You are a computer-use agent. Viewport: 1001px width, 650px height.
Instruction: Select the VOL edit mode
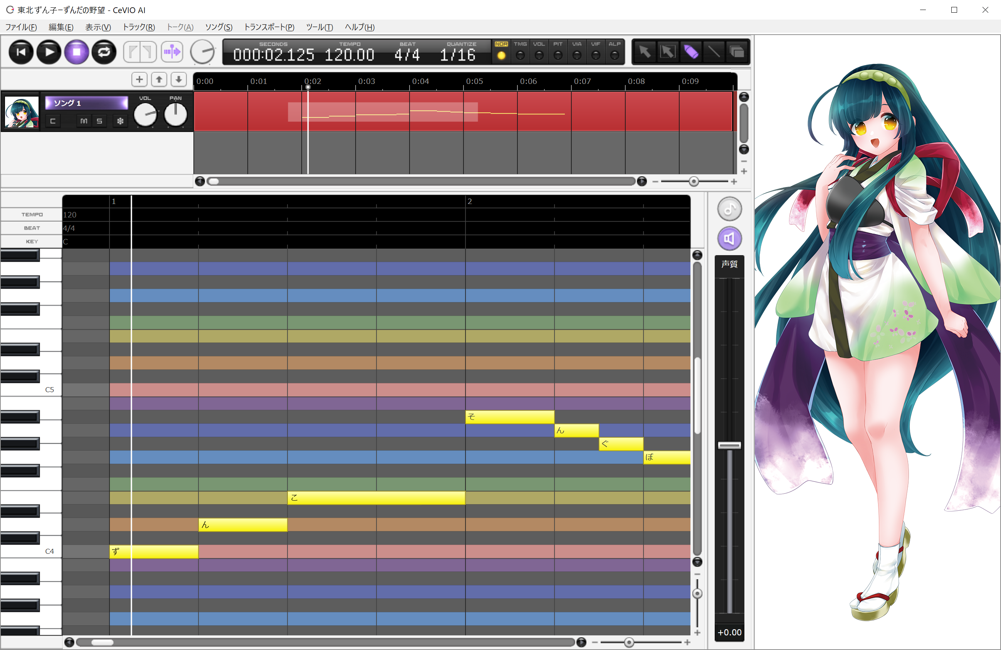[539, 51]
